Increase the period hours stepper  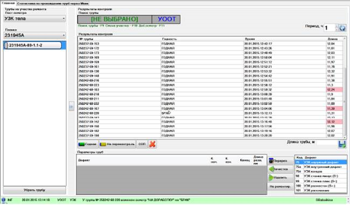337,26
